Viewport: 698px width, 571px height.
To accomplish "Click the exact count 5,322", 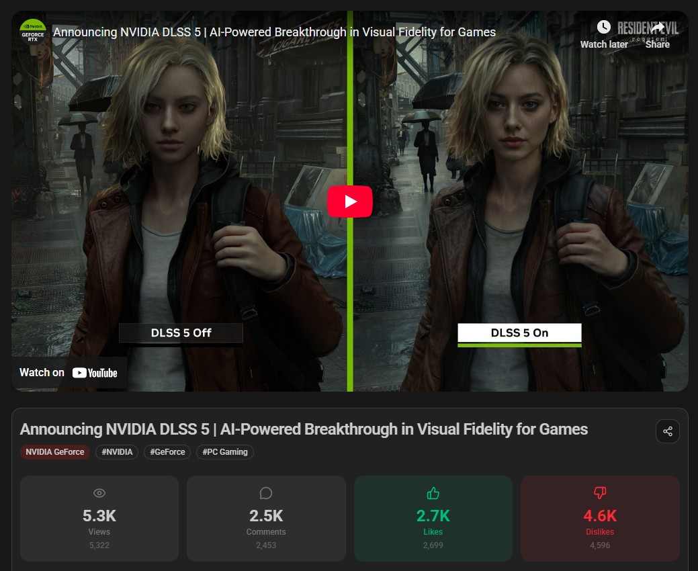I will (99, 545).
